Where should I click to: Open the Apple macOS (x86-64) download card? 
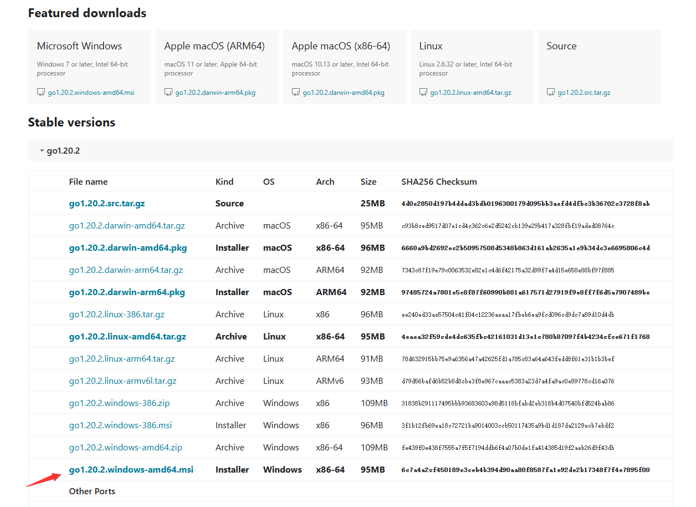coord(345,67)
